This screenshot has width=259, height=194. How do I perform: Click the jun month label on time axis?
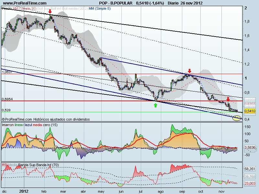click(121, 191)
